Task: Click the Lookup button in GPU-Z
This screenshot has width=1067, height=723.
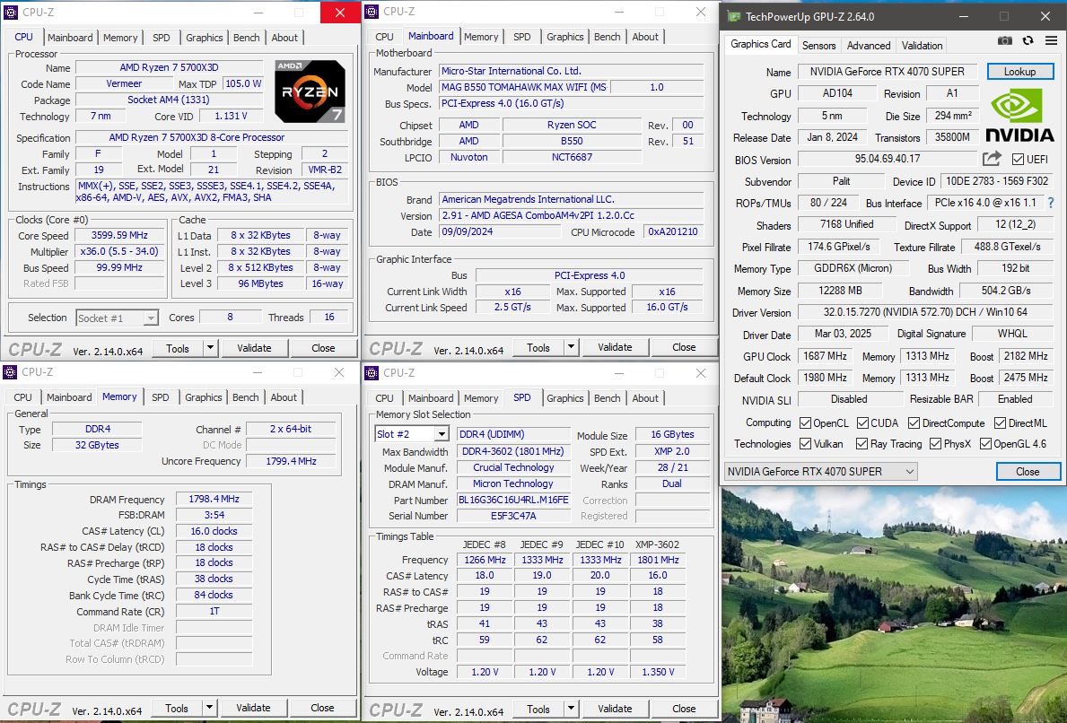Action: 1019,72
